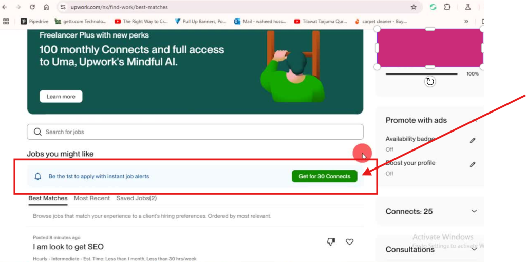This screenshot has width=526, height=262.
Task: Open the Extensions puzzle icon
Action: pyautogui.click(x=447, y=7)
